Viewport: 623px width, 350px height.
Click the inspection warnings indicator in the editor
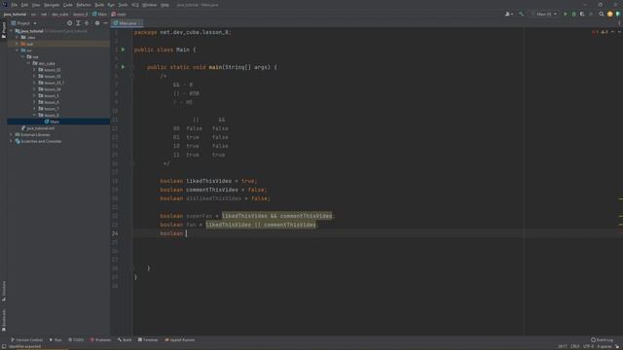600,32
